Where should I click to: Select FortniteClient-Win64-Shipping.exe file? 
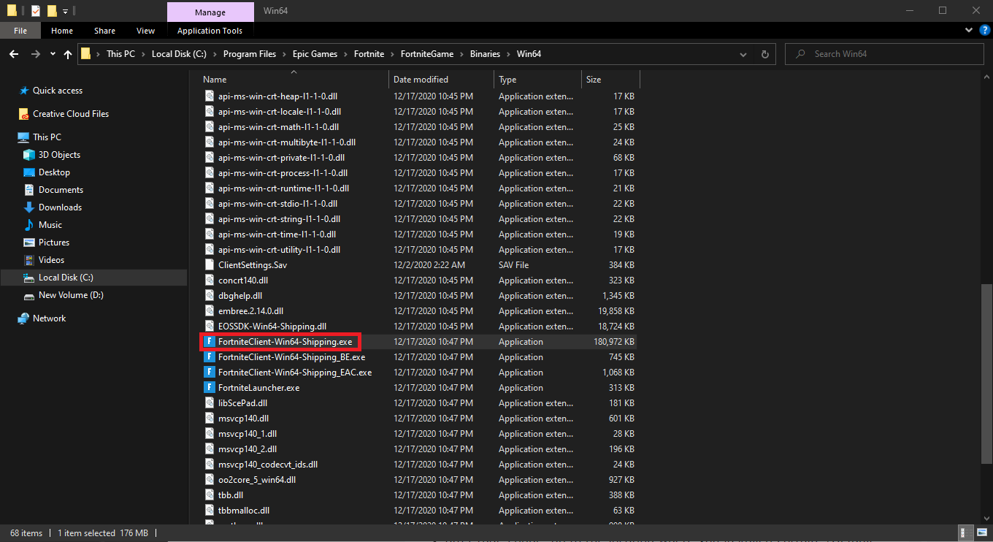(285, 342)
